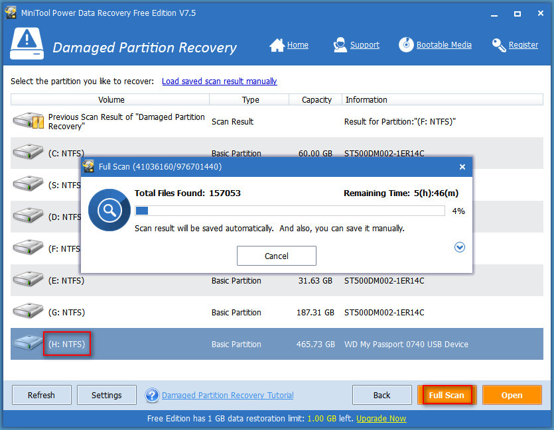The height and width of the screenshot is (430, 554).
Task: Select the (C: NTFS) volume label
Action: 66,153
